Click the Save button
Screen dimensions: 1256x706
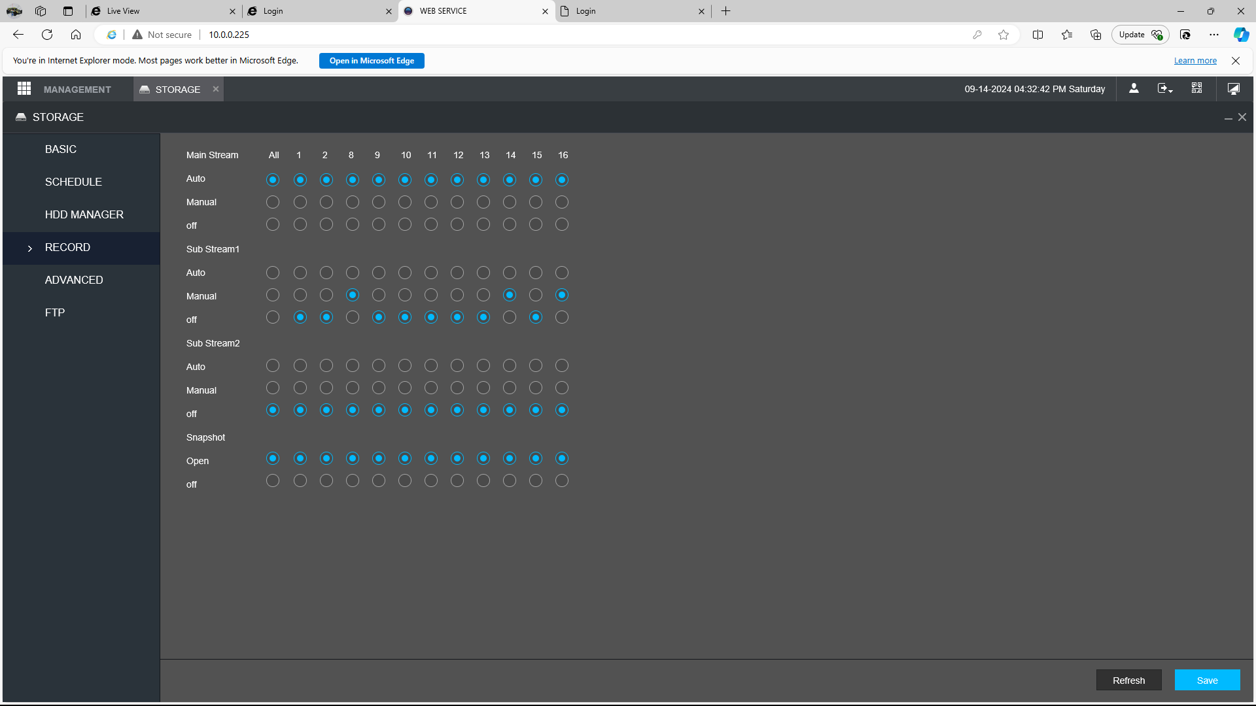[x=1207, y=680]
